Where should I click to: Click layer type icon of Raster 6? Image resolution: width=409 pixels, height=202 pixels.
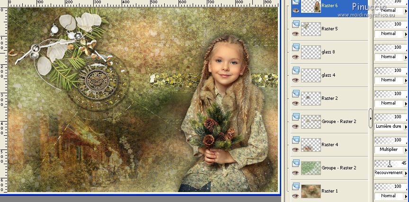pos(295,2)
